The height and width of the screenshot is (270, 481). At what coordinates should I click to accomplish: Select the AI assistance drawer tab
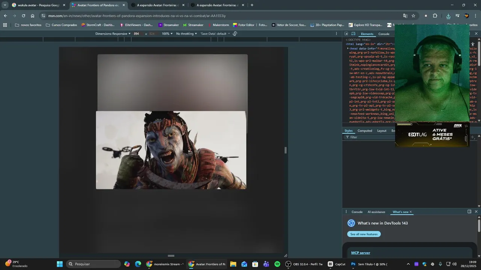[376, 212]
